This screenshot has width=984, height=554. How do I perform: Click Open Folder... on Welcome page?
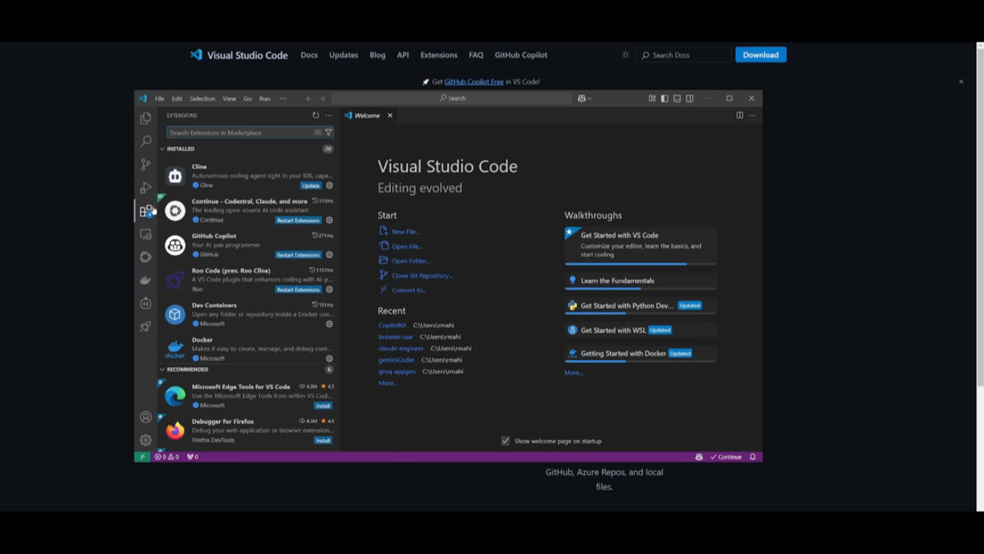pos(411,261)
